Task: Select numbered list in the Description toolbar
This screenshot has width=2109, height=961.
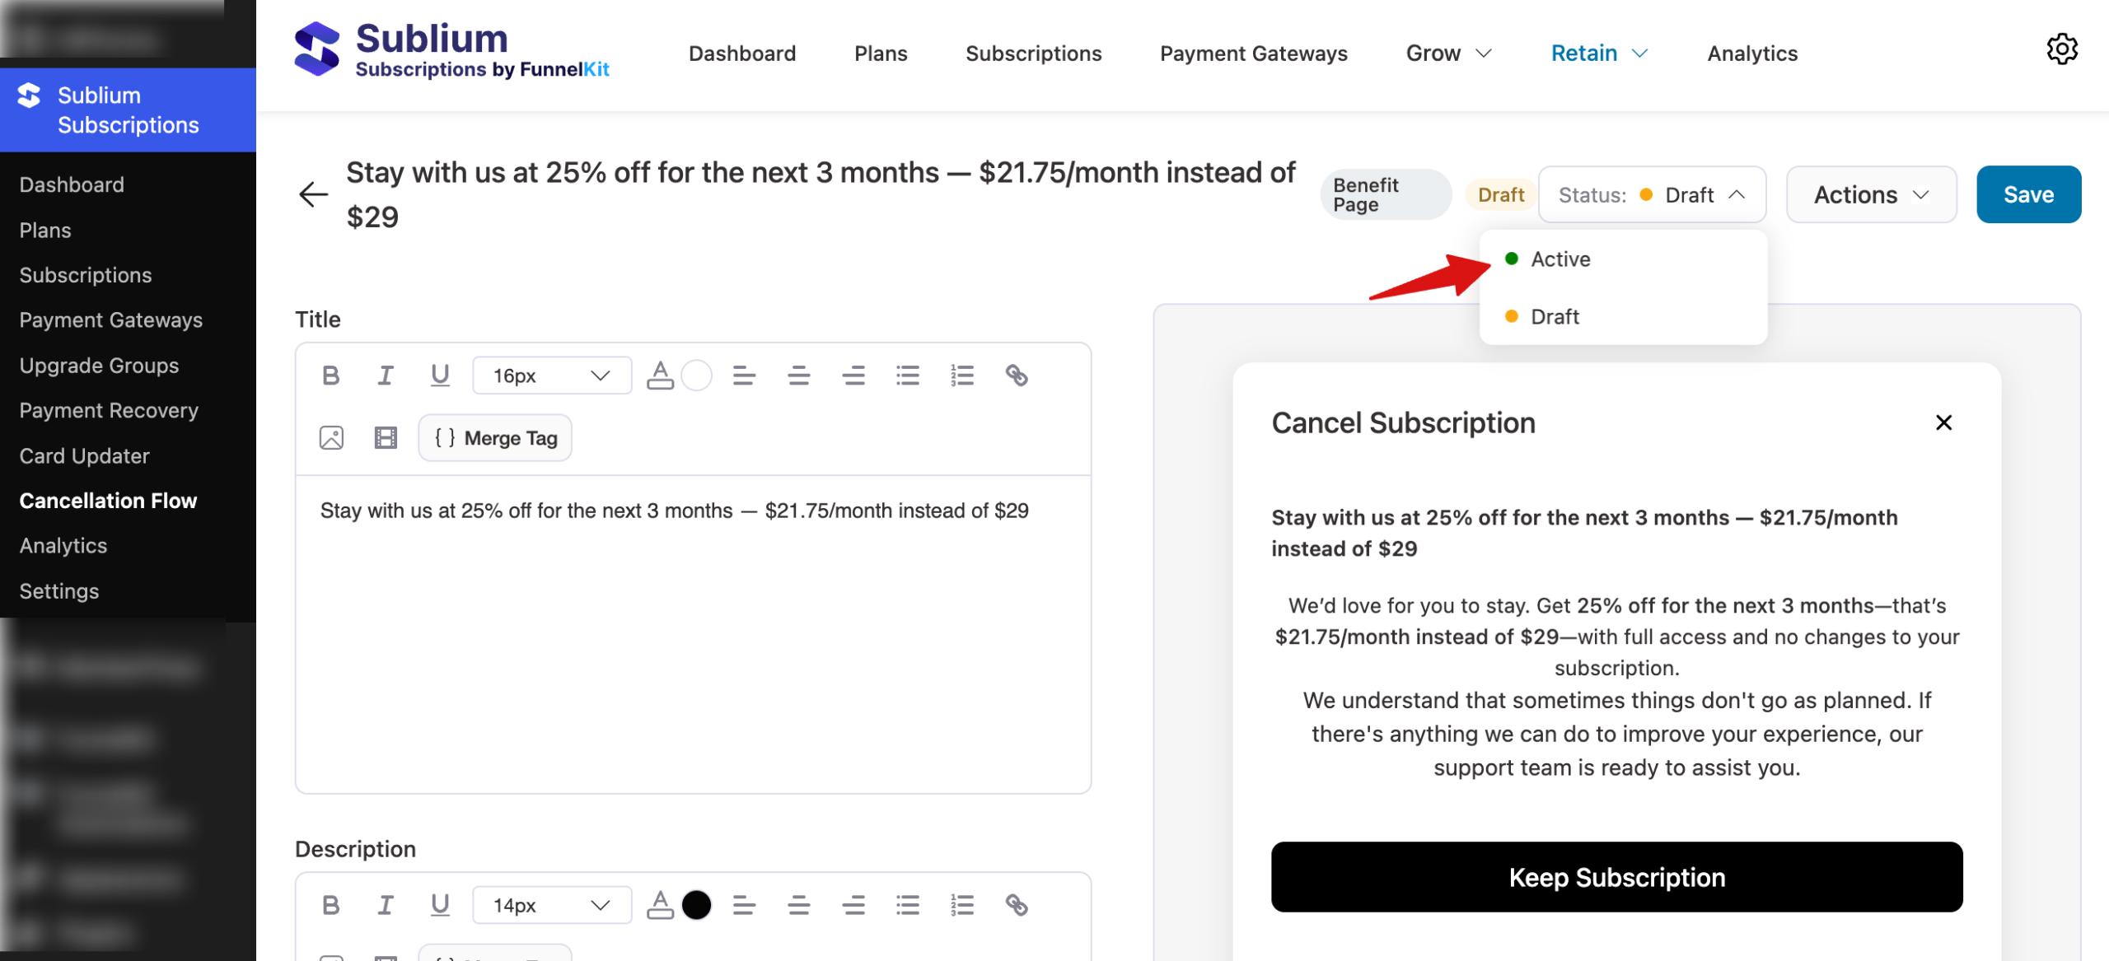Action: (961, 904)
